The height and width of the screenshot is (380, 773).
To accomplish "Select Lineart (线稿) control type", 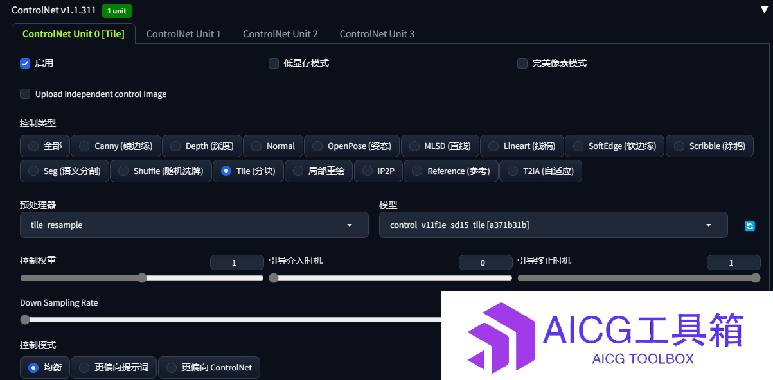I will (x=522, y=146).
